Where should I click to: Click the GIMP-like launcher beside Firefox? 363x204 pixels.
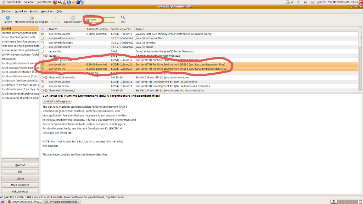coord(60,2)
